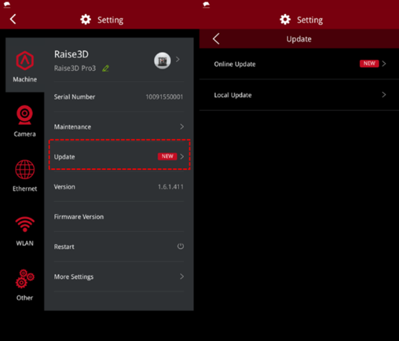Click the green pencil edit name icon
399x341 pixels.
106,68
